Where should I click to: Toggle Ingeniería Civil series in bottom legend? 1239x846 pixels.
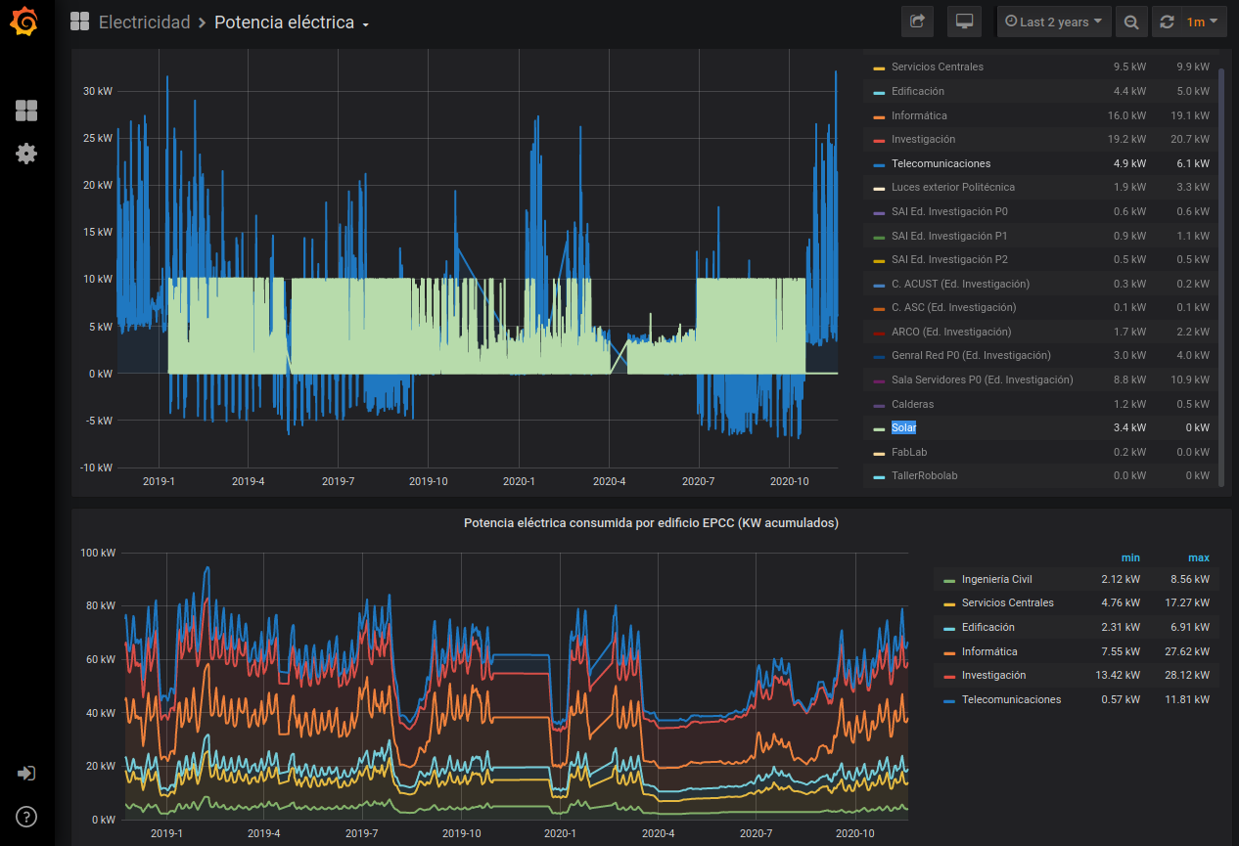click(x=996, y=580)
